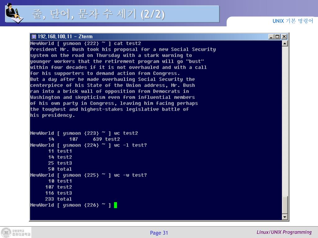The image size is (318, 238).
Task: Click the 'his presidency.' text line
Action: click(52, 115)
